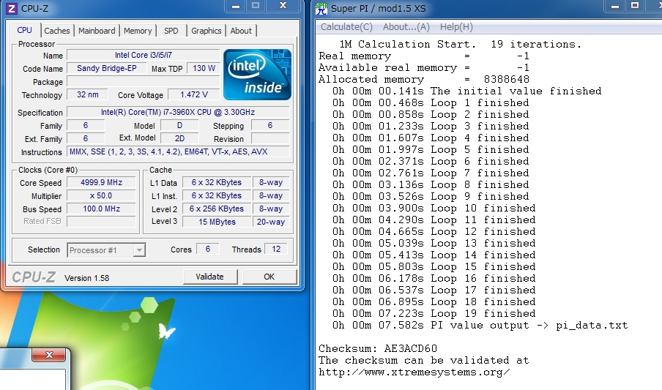The width and height of the screenshot is (662, 390).
Task: Open the Help(H) menu
Action: 456,27
